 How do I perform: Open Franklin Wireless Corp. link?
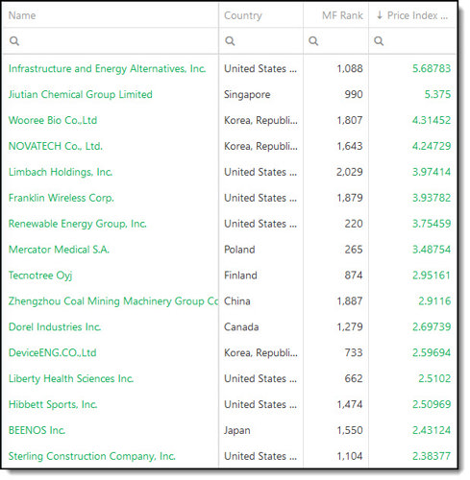[x=62, y=198]
